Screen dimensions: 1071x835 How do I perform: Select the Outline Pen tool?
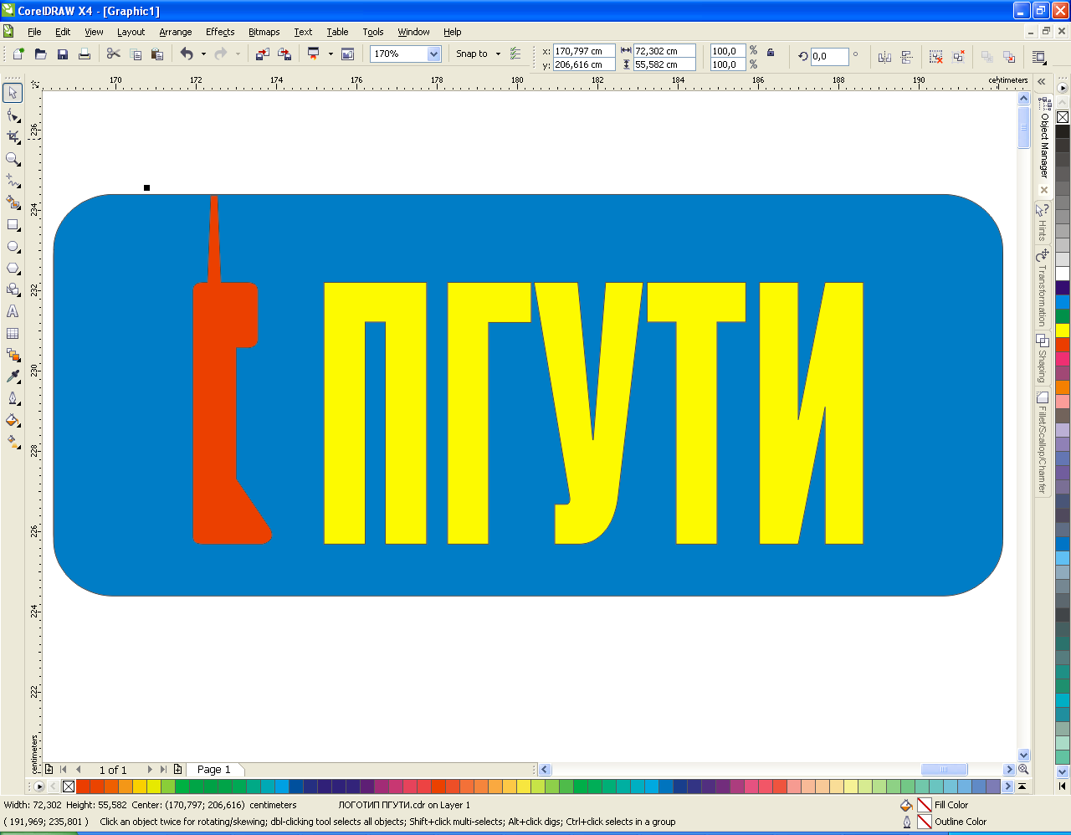pyautogui.click(x=13, y=398)
